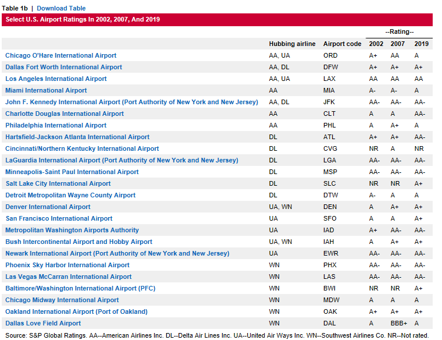Select the Table 1b label
This screenshot has width=442, height=340.
pyautogui.click(x=15, y=8)
